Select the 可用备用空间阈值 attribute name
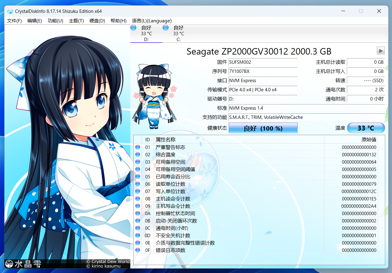 click(x=175, y=169)
